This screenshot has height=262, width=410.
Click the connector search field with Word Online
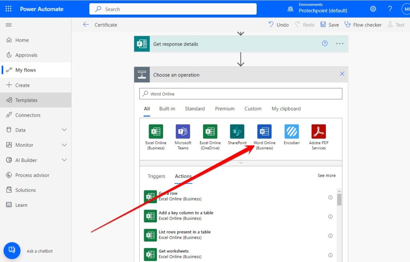(x=241, y=94)
